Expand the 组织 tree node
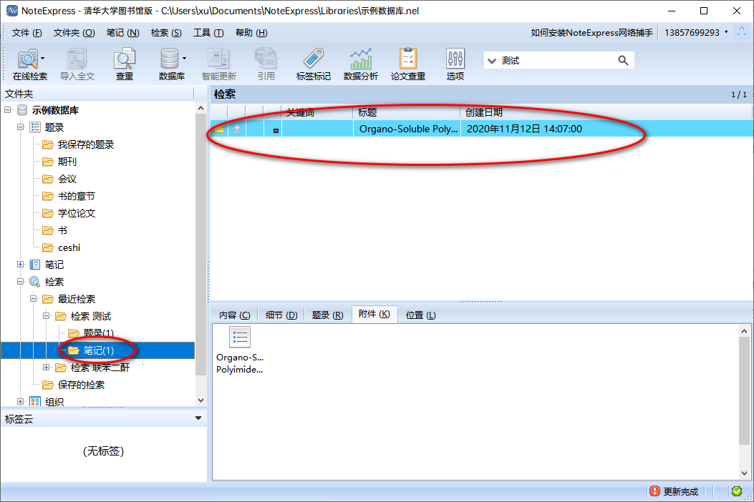This screenshot has width=754, height=502. [x=20, y=401]
